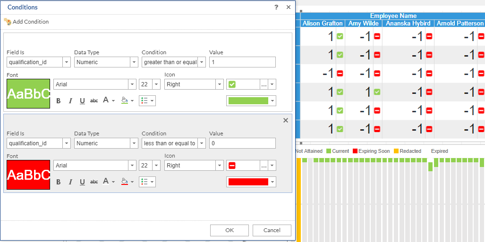Open icon position Right dropdown, second condition
The height and width of the screenshot is (242, 485).
click(220, 166)
